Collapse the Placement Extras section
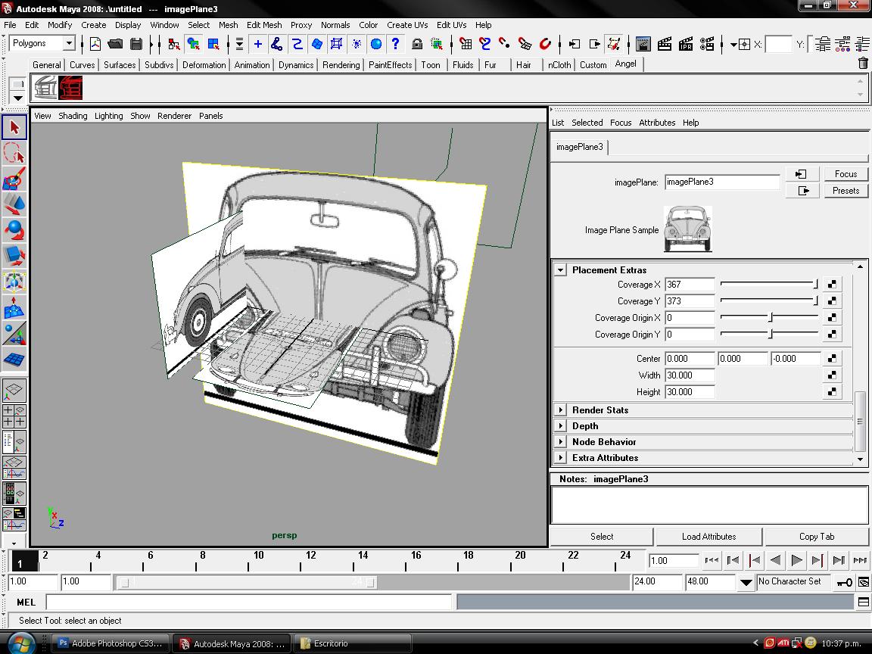Viewport: 872px width, 654px height. 561,270
